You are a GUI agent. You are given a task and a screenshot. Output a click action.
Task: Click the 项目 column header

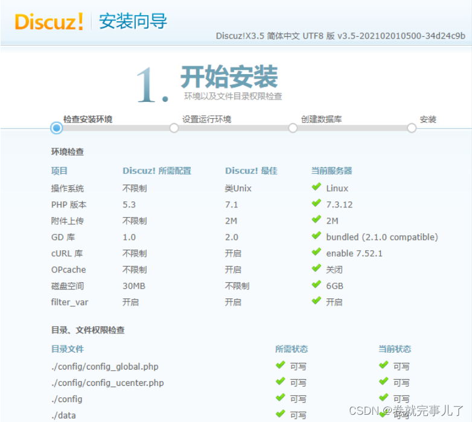59,171
